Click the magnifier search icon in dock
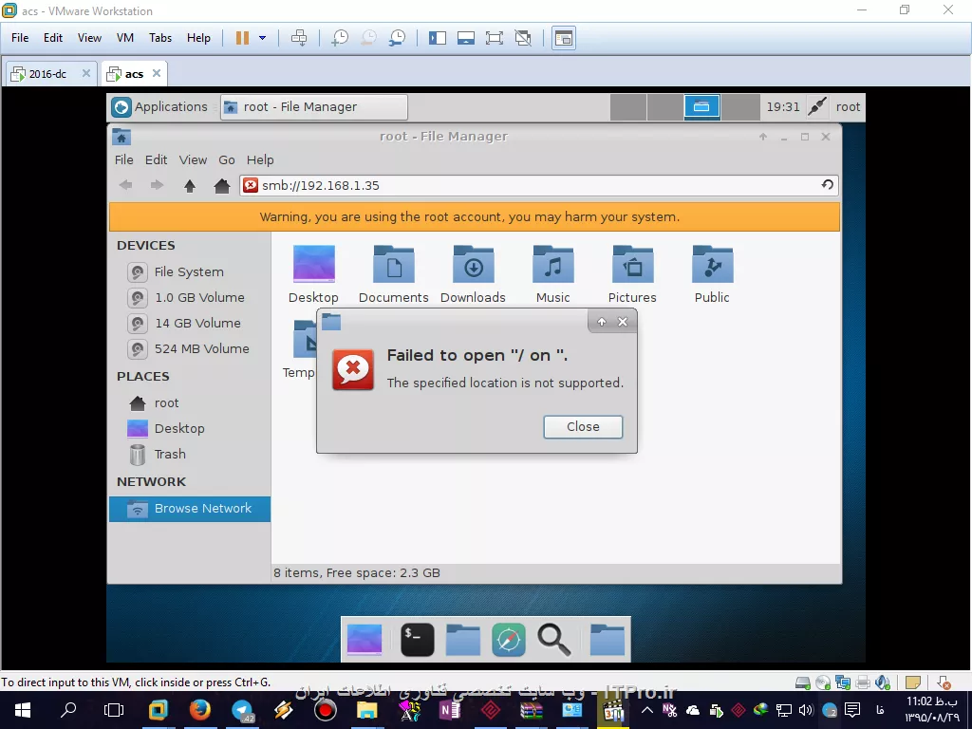972x729 pixels. point(553,639)
